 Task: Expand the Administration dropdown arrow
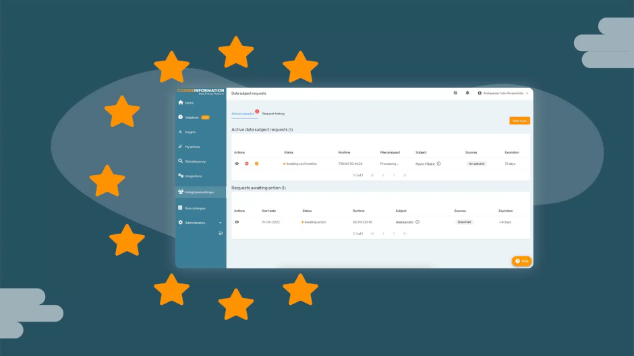click(x=221, y=223)
